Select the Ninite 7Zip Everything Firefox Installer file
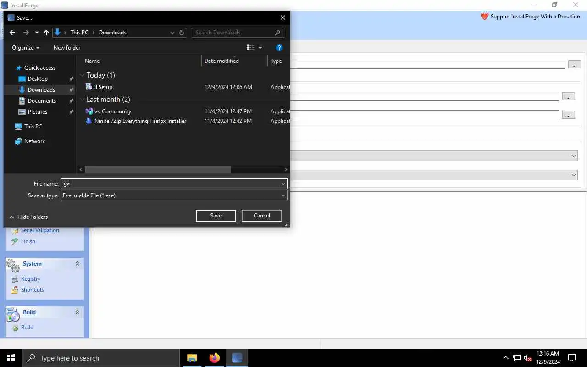587x367 pixels. point(140,121)
